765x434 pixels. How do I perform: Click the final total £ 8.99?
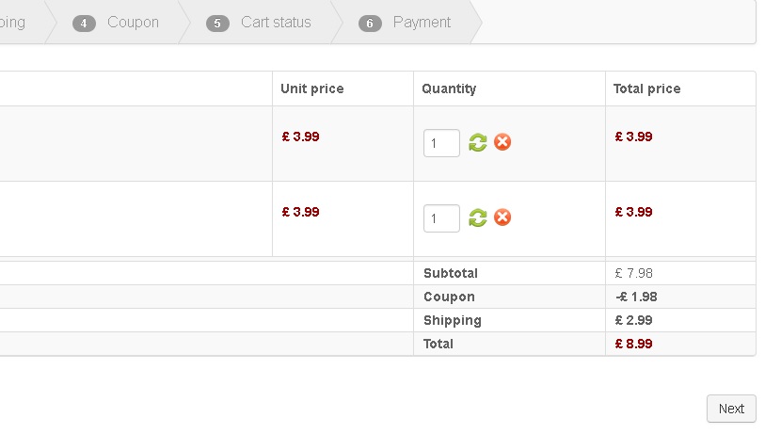[633, 344]
